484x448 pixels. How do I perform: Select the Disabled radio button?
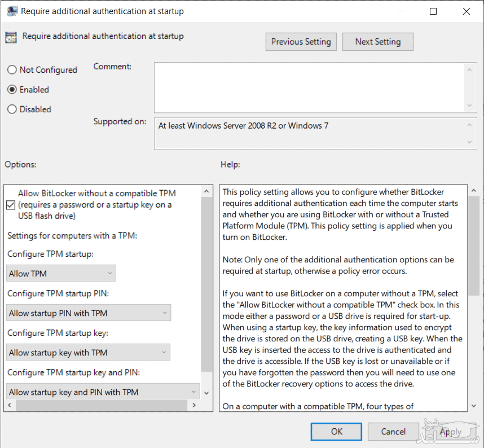pos(12,109)
